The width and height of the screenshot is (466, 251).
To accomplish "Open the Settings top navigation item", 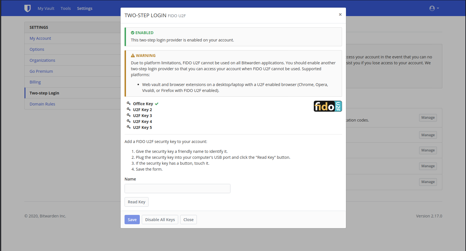I will point(85,8).
